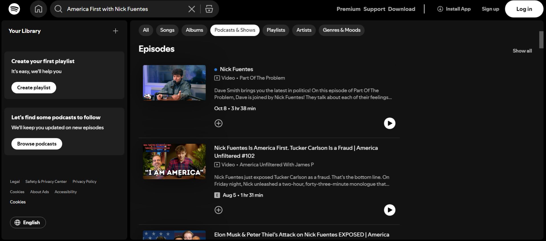The height and width of the screenshot is (241, 546).
Task: Clear the search field with X icon
Action: [x=192, y=9]
